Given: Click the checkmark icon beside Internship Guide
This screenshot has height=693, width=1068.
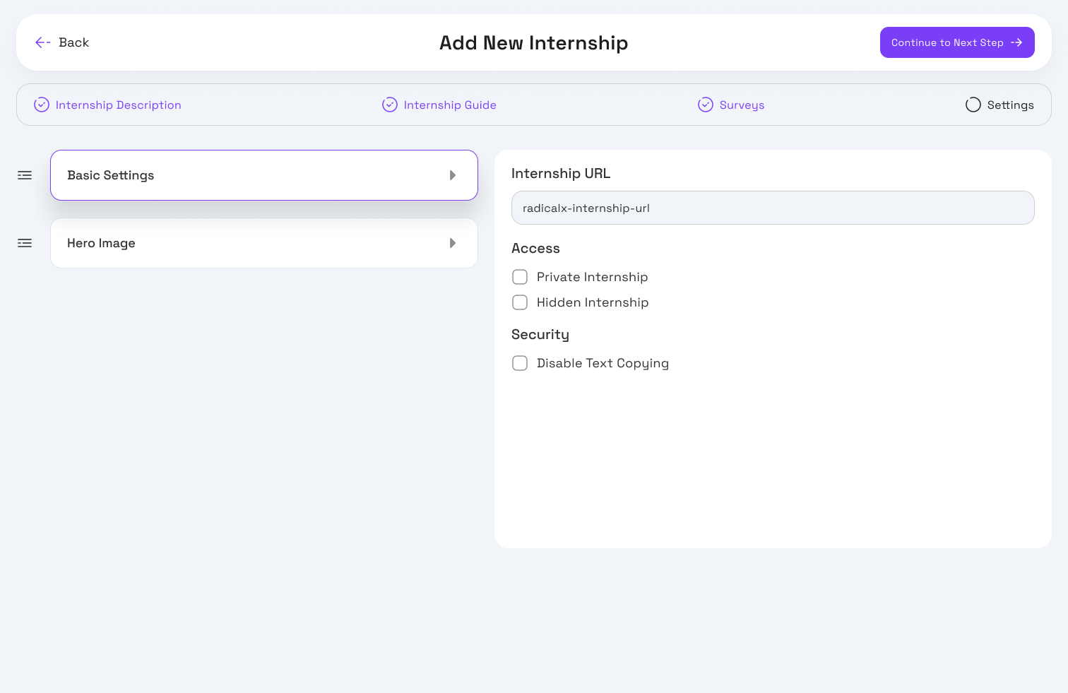Looking at the screenshot, I should pos(390,105).
